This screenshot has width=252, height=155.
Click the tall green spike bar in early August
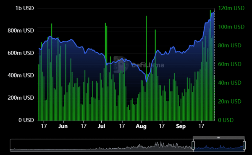pos(146,68)
